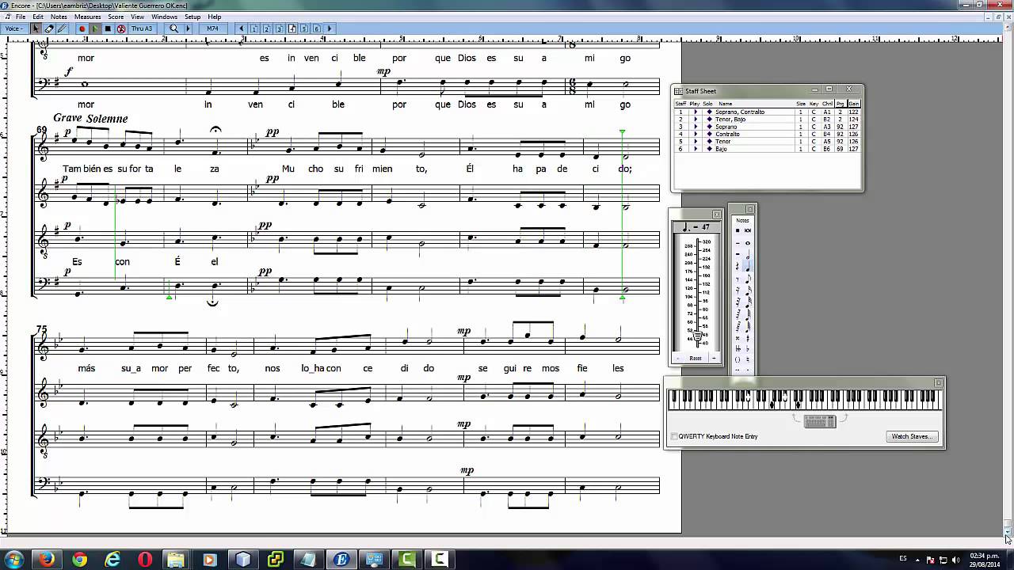This screenshot has height=570, width=1014.
Task: Select the magnifying glass zoom tool
Action: [173, 28]
